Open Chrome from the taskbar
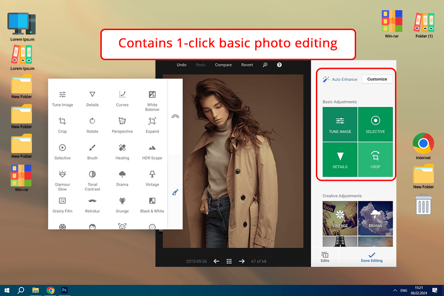 click(x=51, y=290)
